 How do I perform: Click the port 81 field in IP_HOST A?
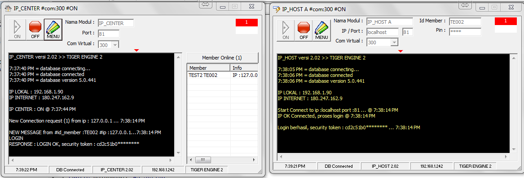[408, 32]
